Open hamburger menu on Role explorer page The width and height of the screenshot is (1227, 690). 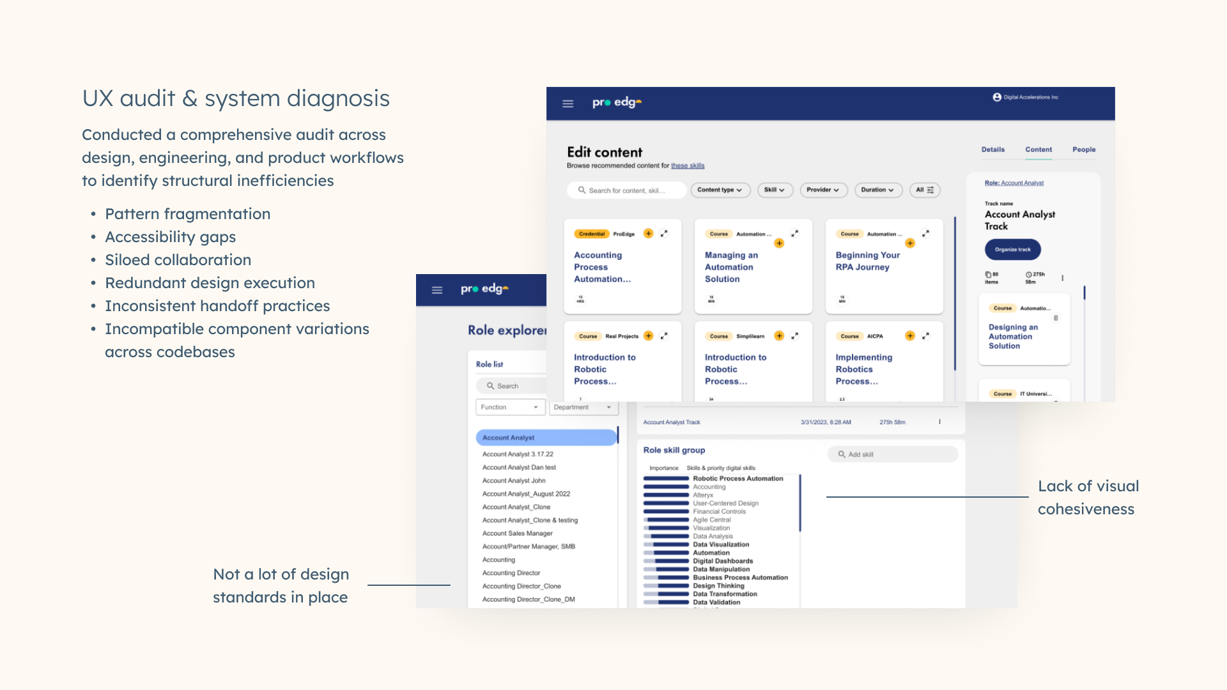pos(437,290)
